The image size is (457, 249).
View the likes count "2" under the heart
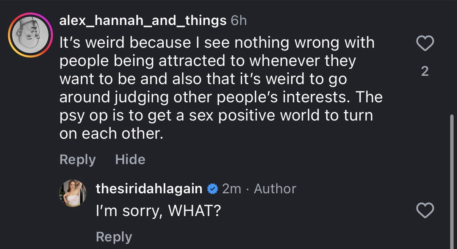click(x=425, y=71)
